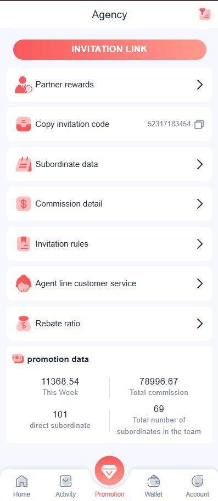The image size is (218, 501).
Task: Select the invitation code number 52317183454
Action: tap(169, 124)
